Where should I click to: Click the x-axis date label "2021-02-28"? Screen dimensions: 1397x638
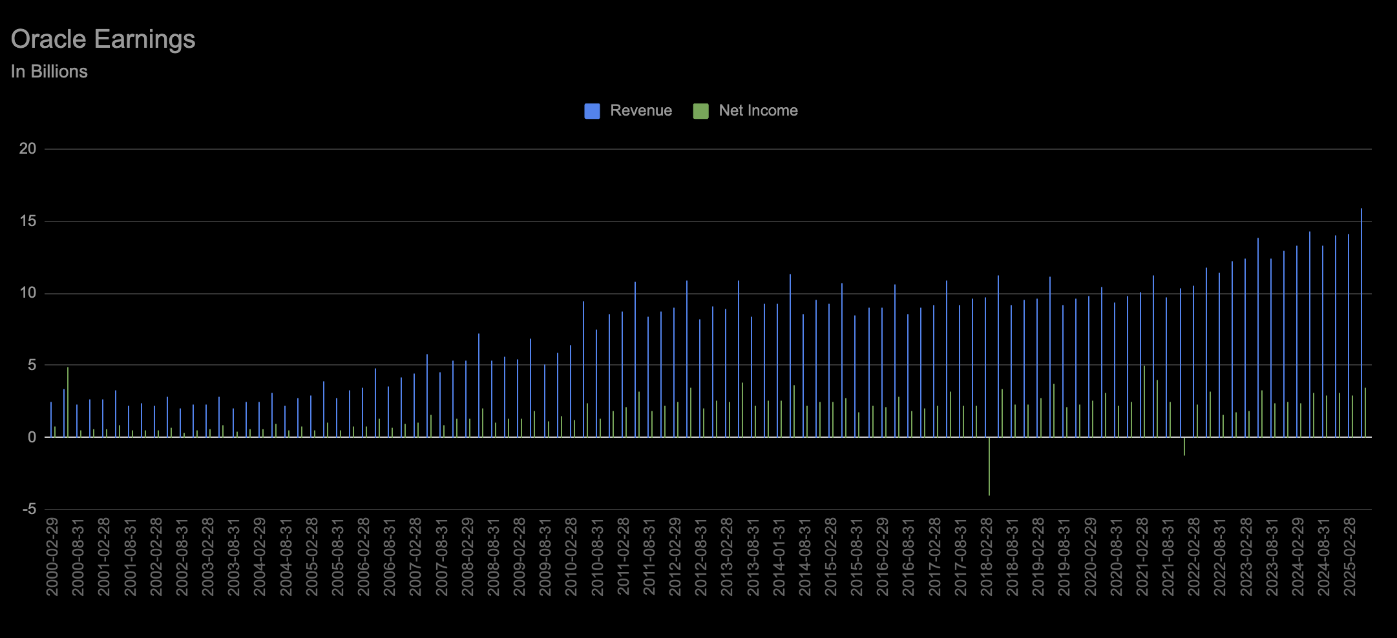pos(1142,557)
